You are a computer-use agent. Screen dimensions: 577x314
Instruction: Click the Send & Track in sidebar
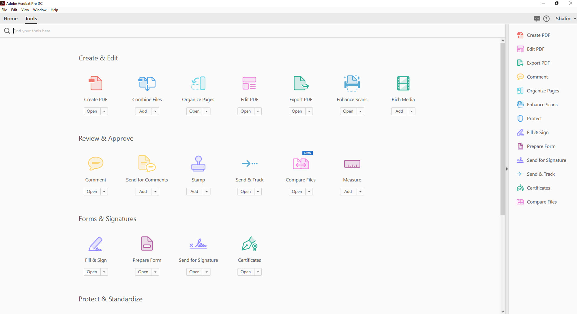click(x=541, y=174)
